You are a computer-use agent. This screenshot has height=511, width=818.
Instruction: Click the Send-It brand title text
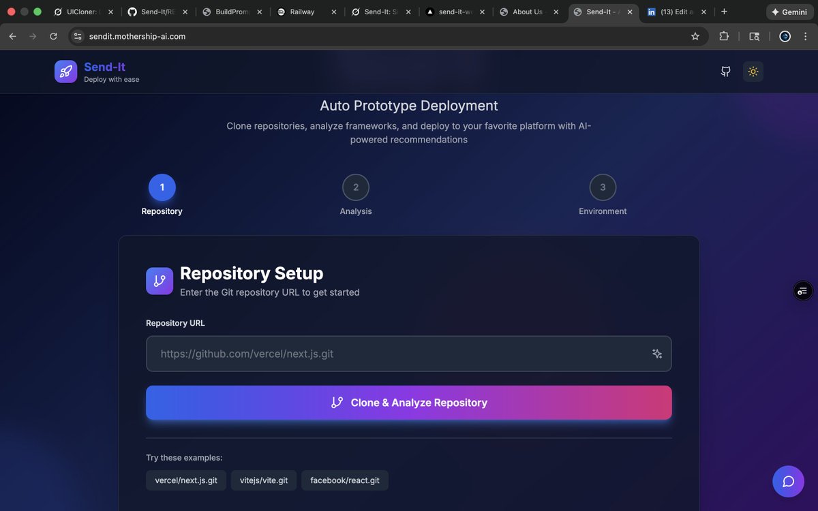[104, 67]
